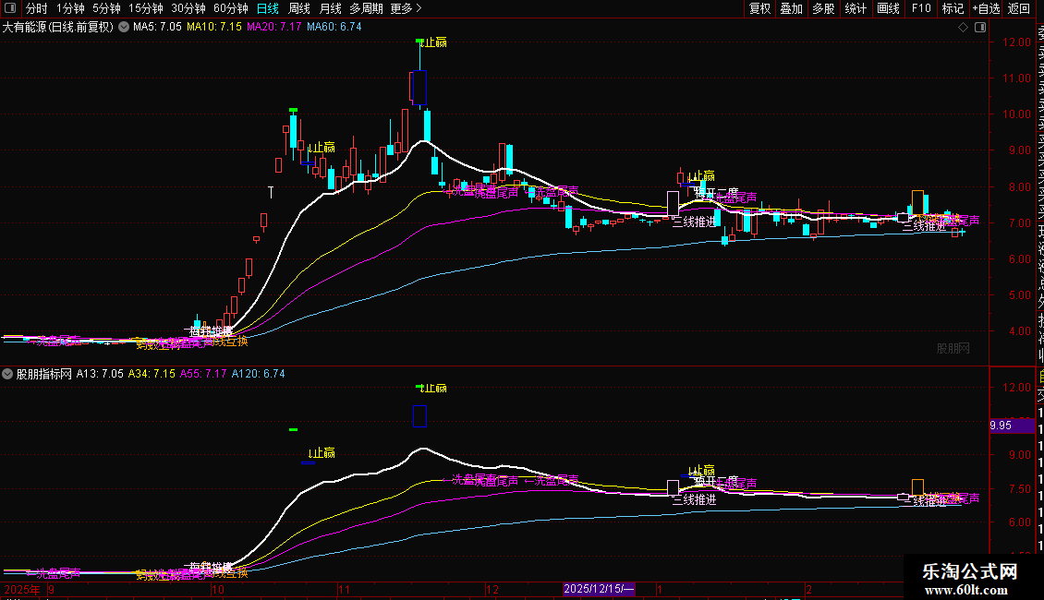Screen dimensions: 1044x600
Task: Click the 叠加 overlay button
Action: (792, 8)
